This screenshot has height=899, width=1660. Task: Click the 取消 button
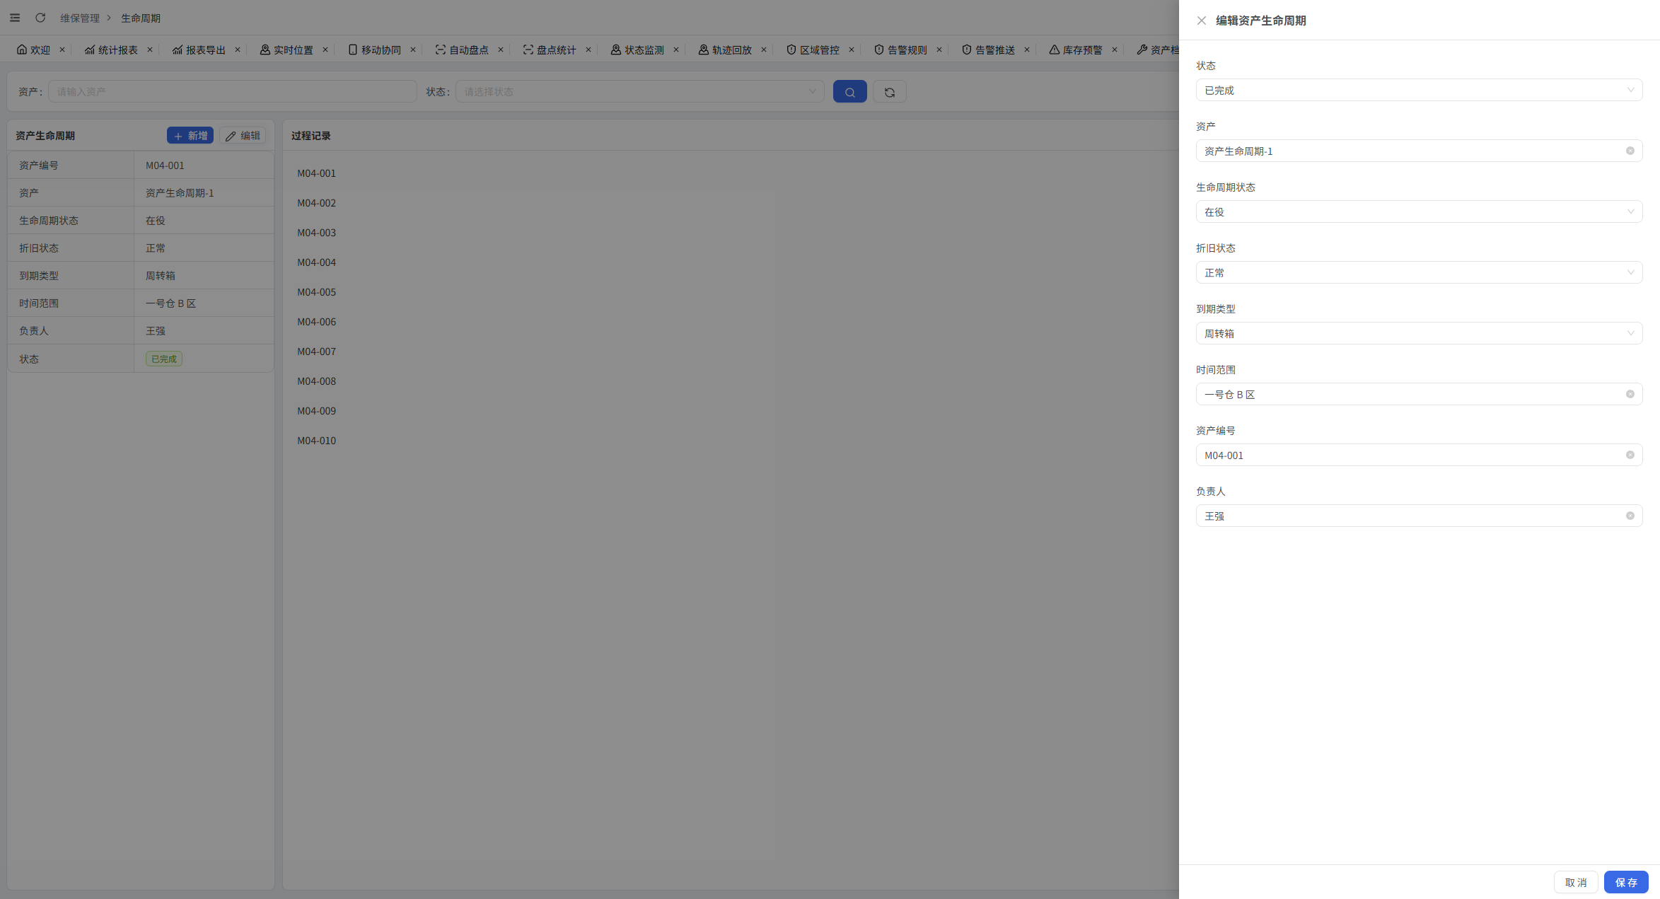coord(1576,882)
